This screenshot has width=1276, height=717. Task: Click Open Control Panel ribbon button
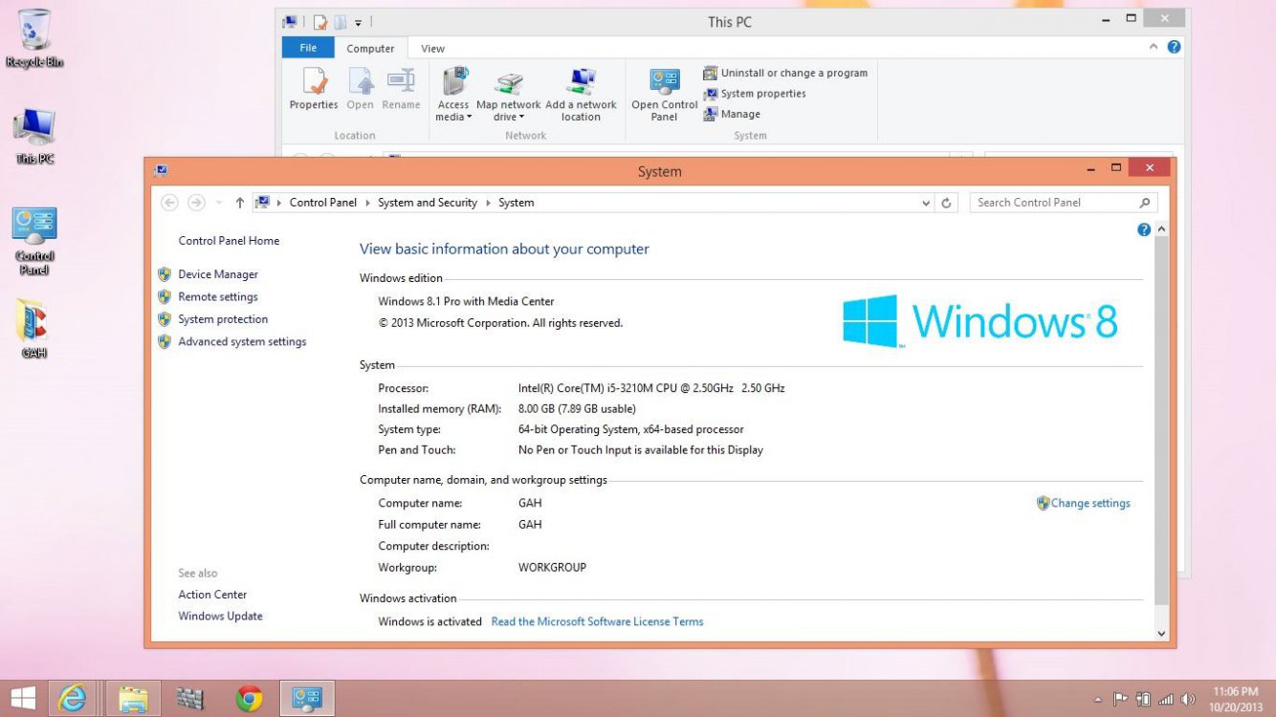(x=665, y=95)
